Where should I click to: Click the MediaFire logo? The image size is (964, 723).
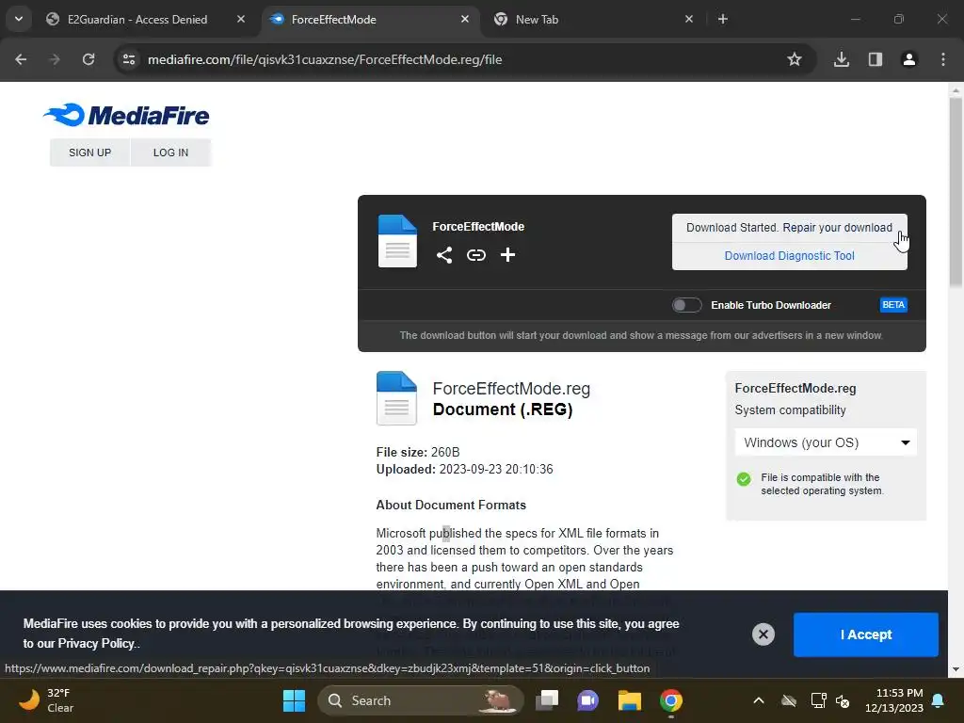click(127, 115)
